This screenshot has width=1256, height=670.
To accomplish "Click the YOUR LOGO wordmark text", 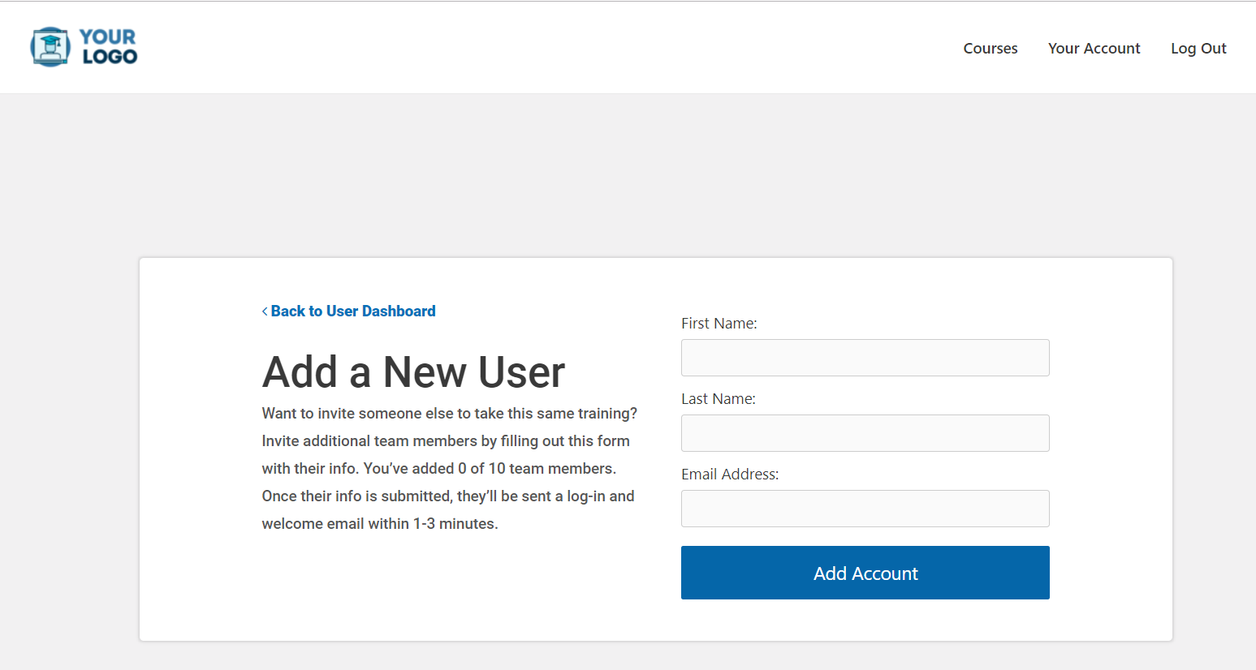I will point(109,47).
